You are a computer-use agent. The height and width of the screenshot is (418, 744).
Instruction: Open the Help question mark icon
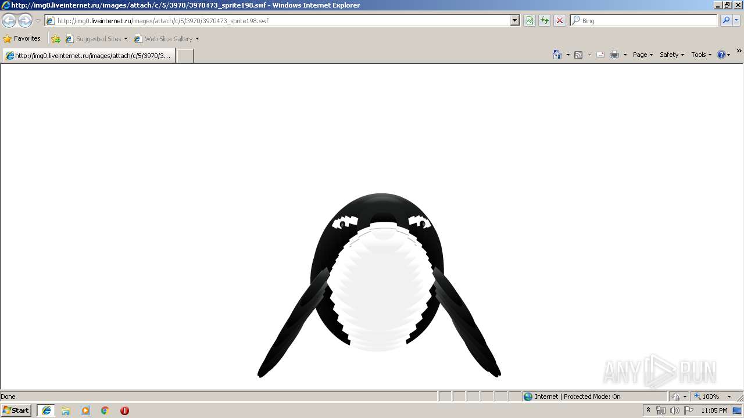(x=721, y=55)
